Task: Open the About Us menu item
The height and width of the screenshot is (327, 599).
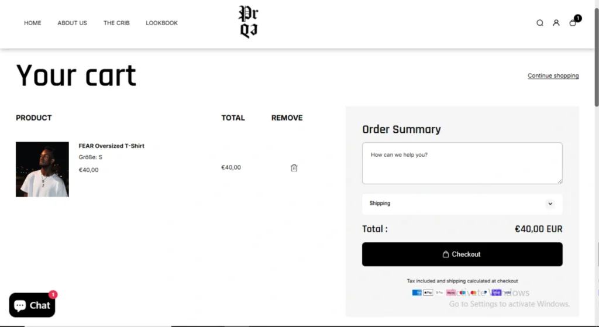Action: pyautogui.click(x=72, y=23)
